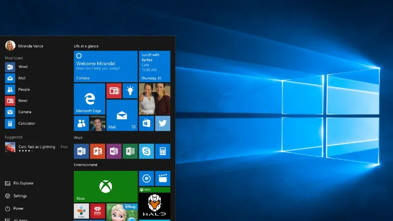Launch the Twitter tile
Image resolution: width=393 pixels, height=221 pixels.
[163, 123]
